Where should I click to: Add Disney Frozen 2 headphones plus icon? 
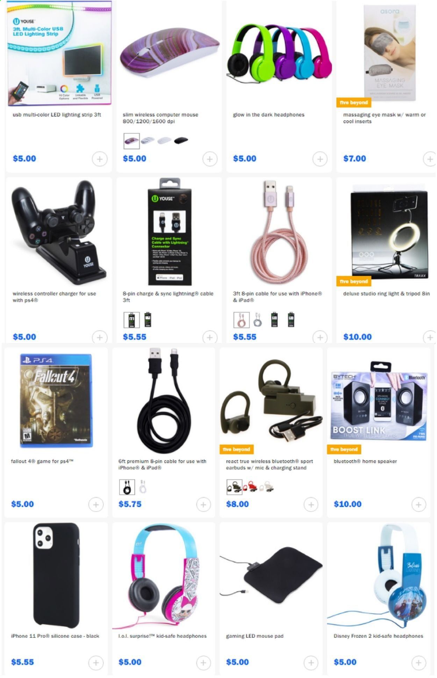point(418,662)
